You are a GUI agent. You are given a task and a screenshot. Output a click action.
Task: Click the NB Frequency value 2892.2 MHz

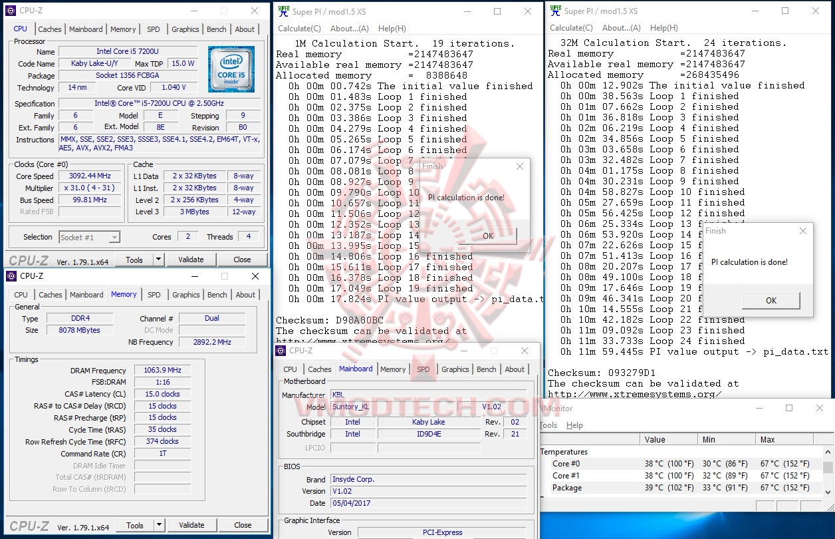(211, 342)
